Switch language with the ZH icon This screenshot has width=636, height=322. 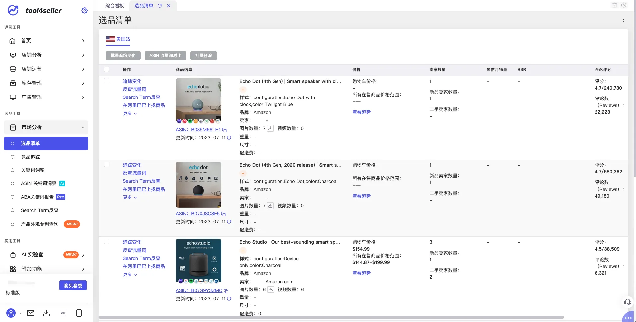coord(63,313)
